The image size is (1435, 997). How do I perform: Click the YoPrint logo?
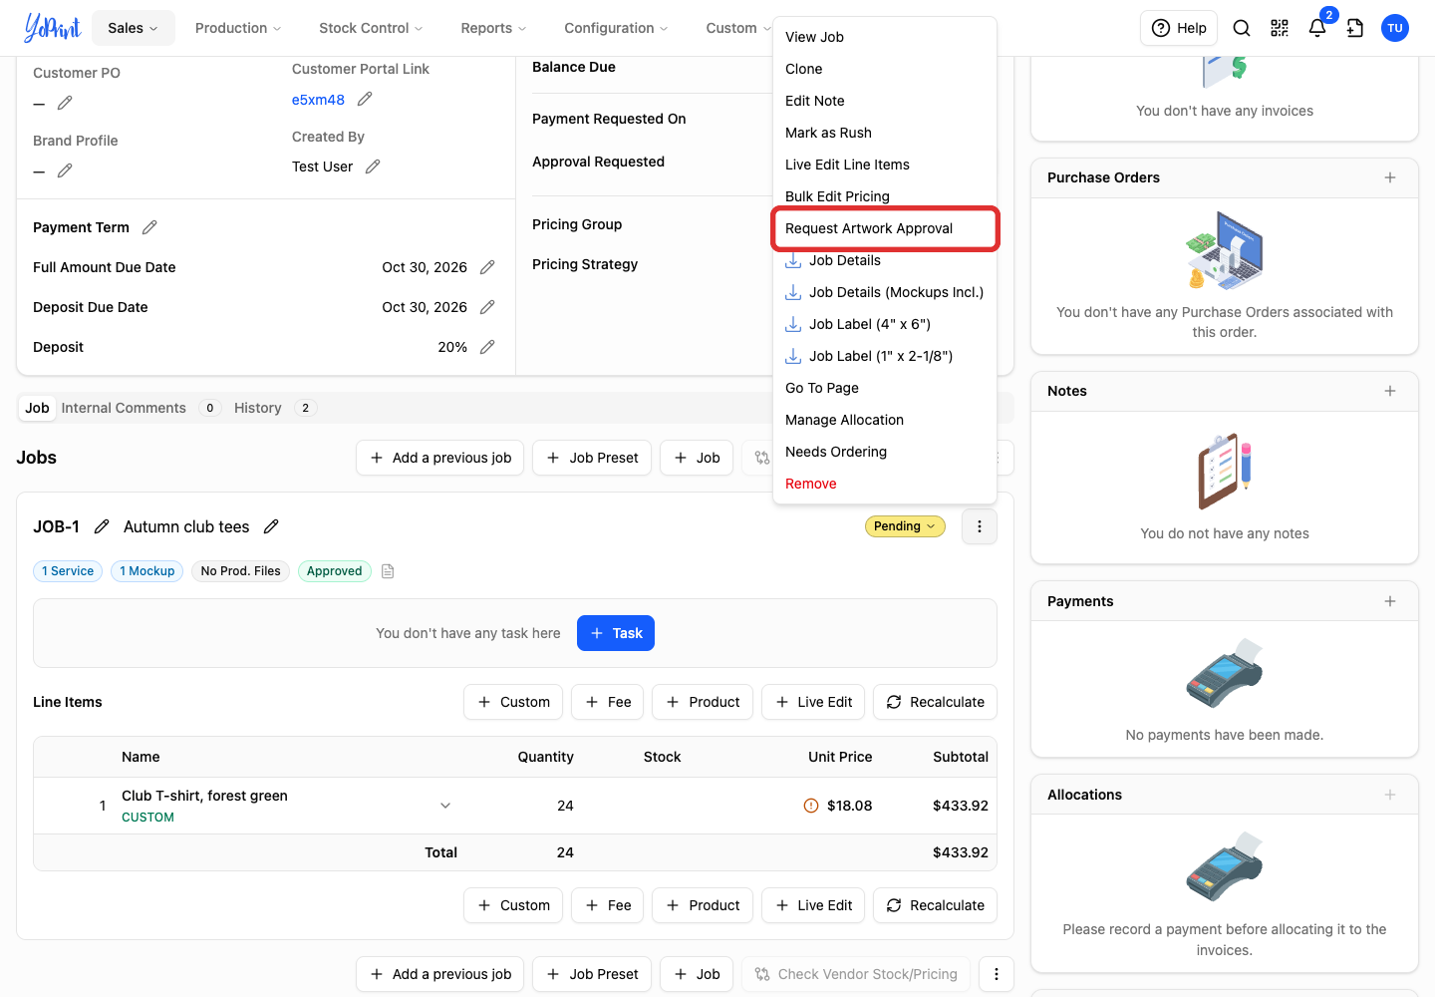click(x=52, y=28)
